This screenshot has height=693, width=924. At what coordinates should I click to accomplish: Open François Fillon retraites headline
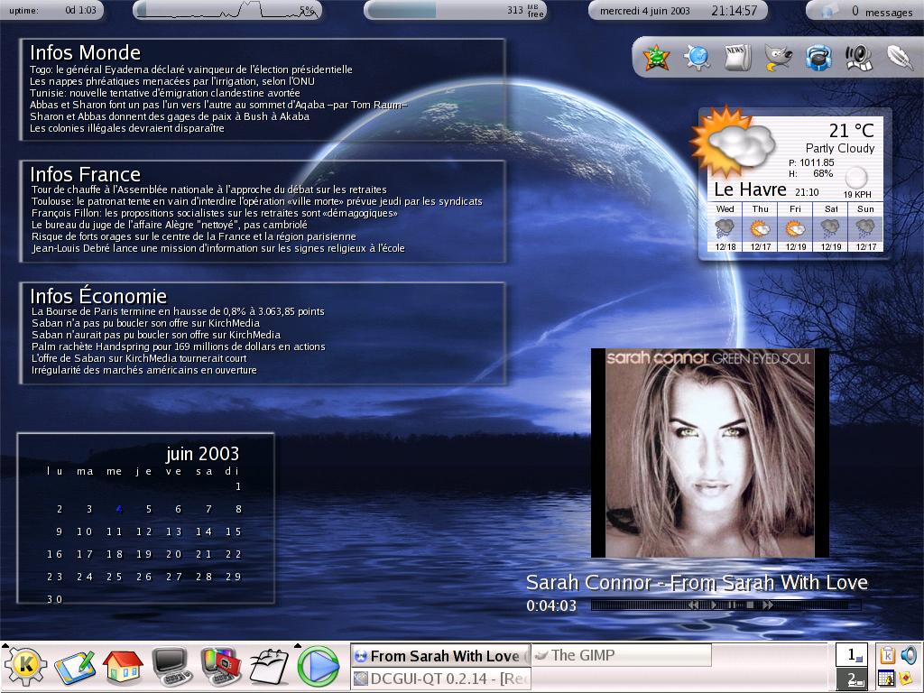pyautogui.click(x=215, y=213)
